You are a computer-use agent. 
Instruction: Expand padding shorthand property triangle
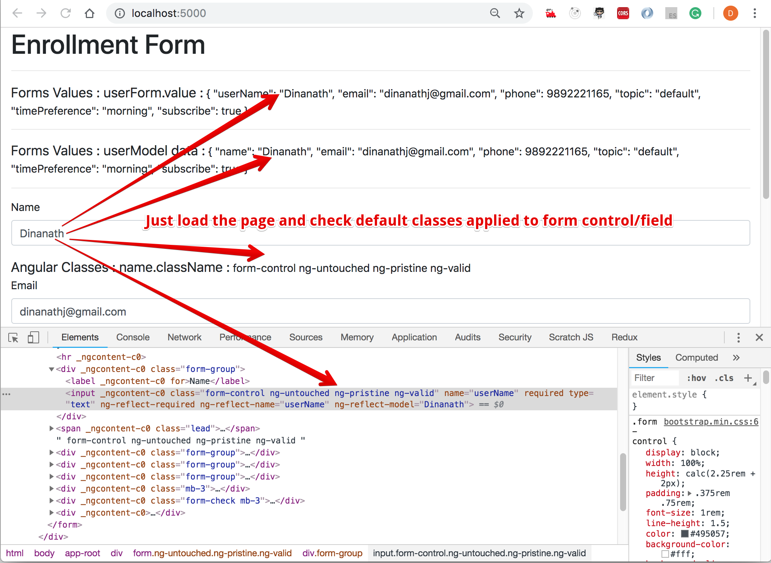(x=690, y=493)
